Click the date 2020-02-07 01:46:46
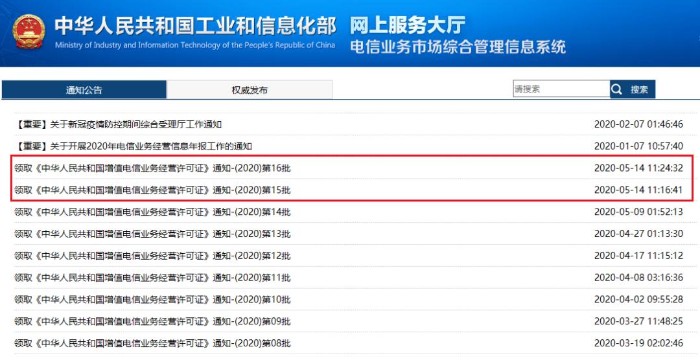 tap(638, 124)
